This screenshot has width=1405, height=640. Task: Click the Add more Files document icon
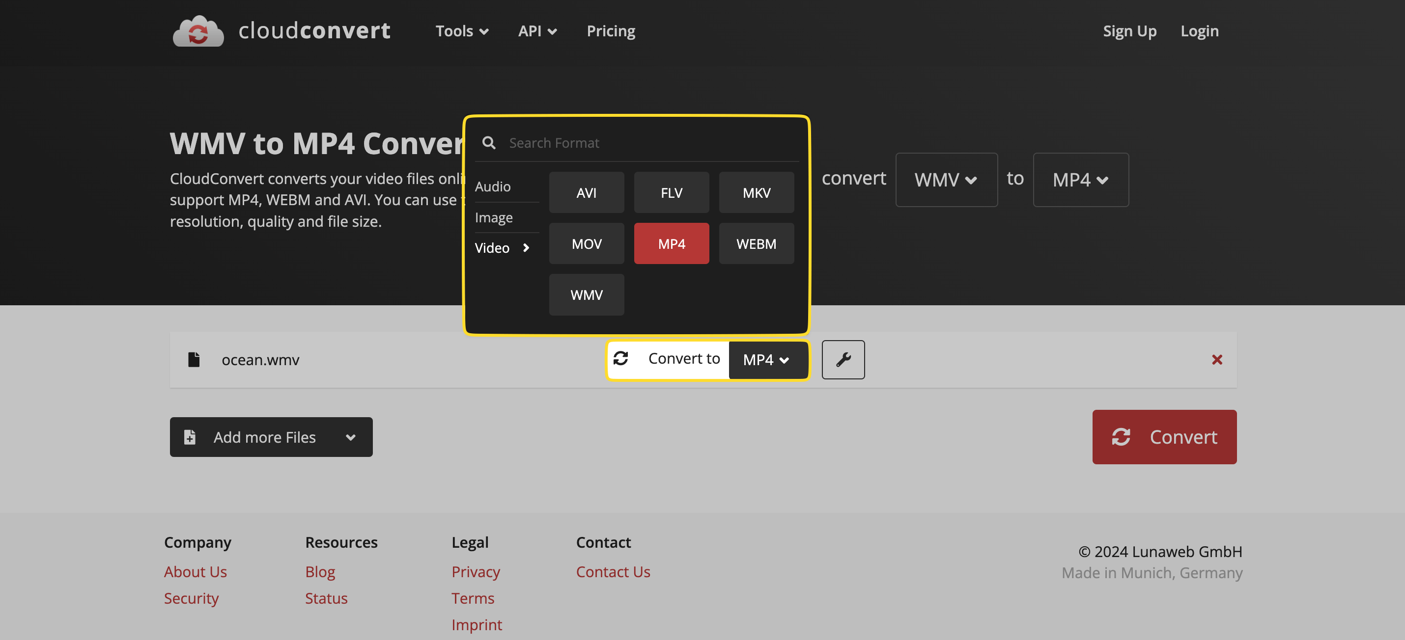click(189, 437)
